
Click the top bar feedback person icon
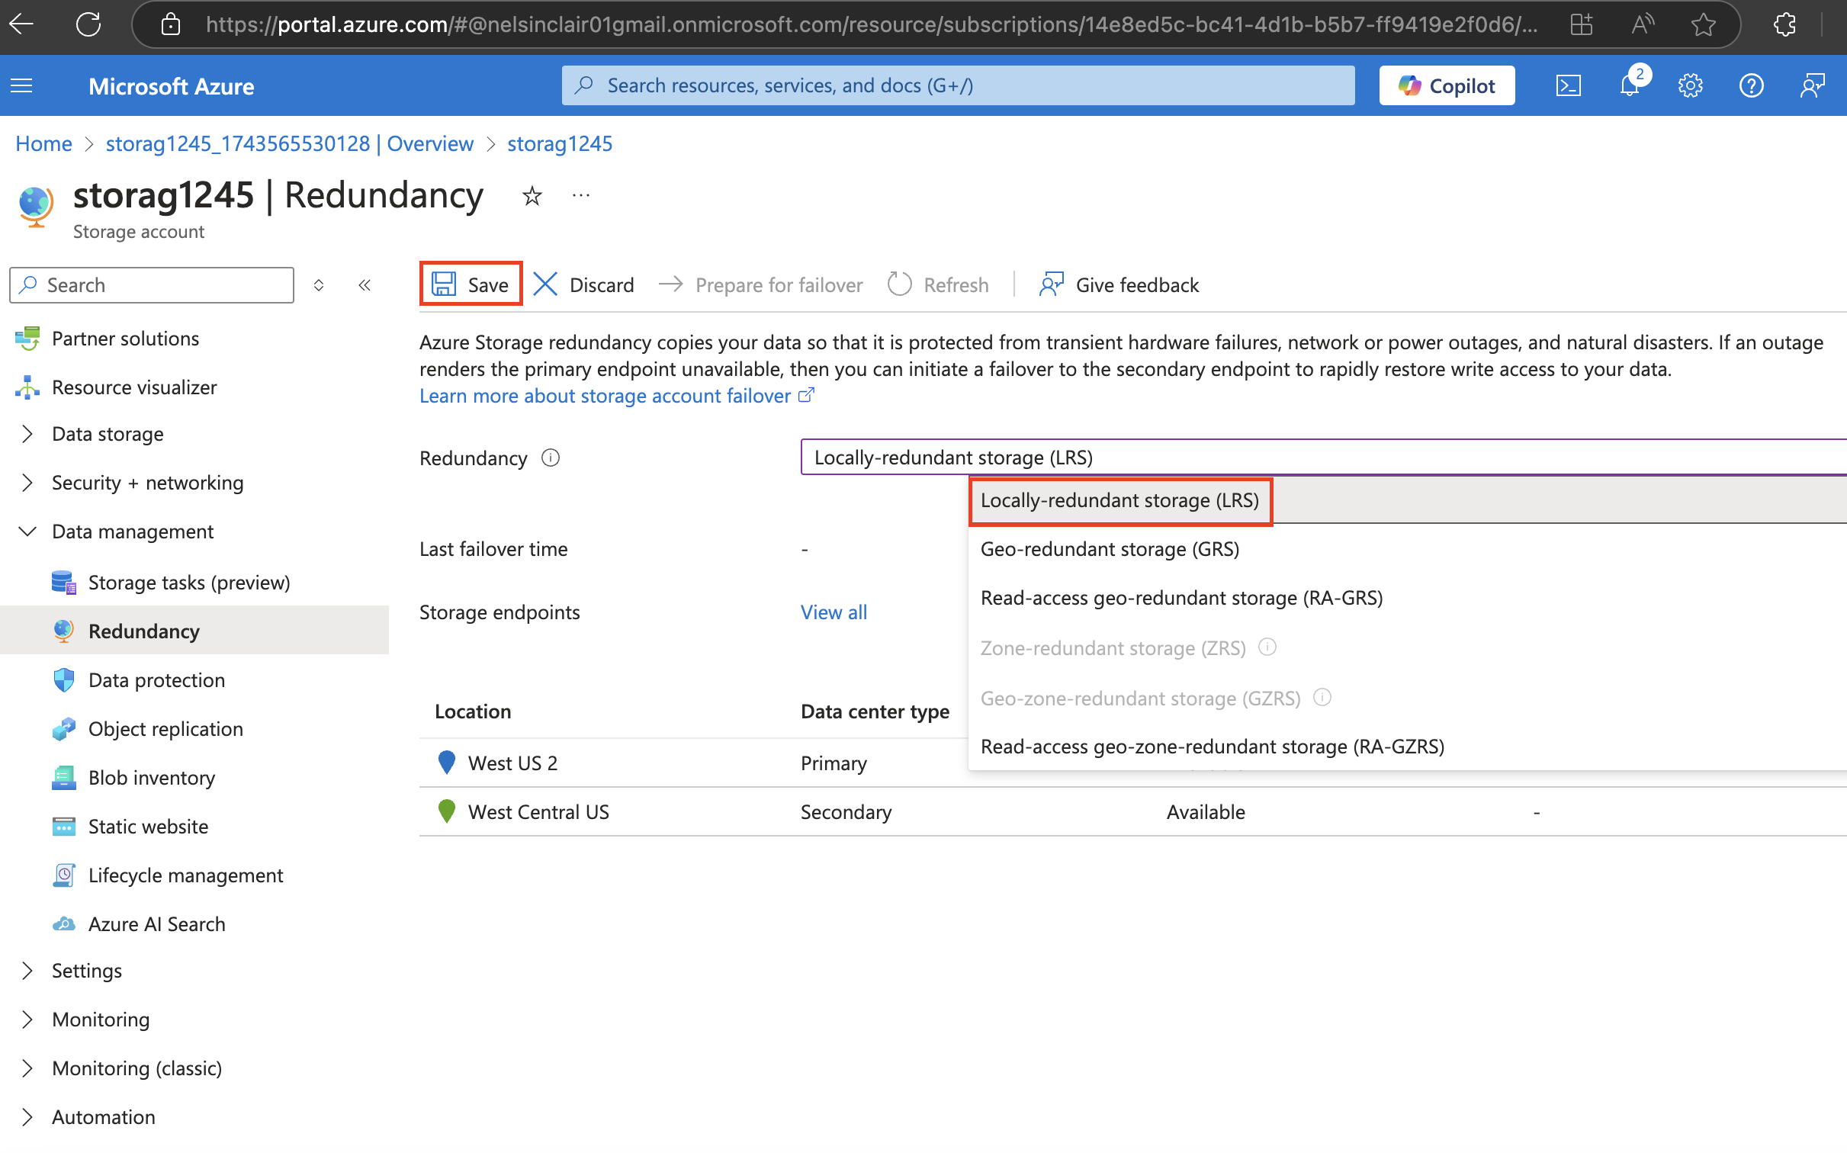tap(1813, 85)
